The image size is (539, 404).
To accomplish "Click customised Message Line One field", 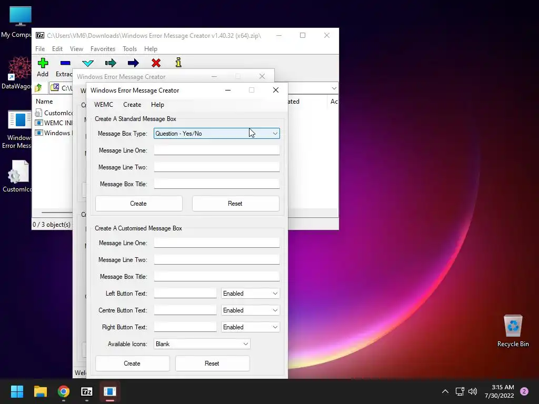I will pos(216,243).
